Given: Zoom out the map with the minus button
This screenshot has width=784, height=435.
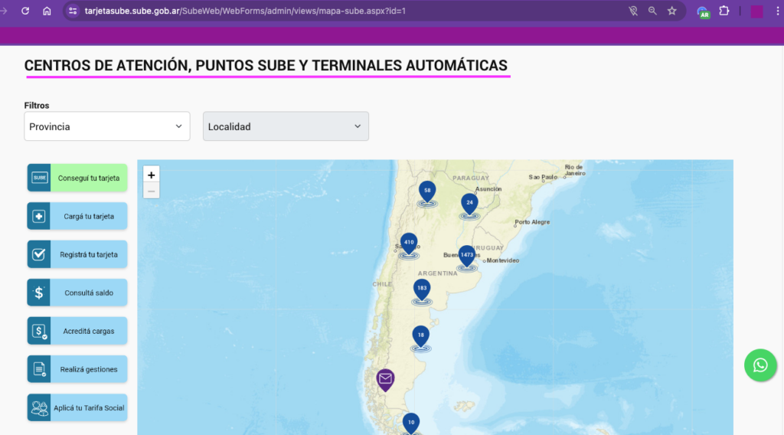Looking at the screenshot, I should click(x=151, y=191).
